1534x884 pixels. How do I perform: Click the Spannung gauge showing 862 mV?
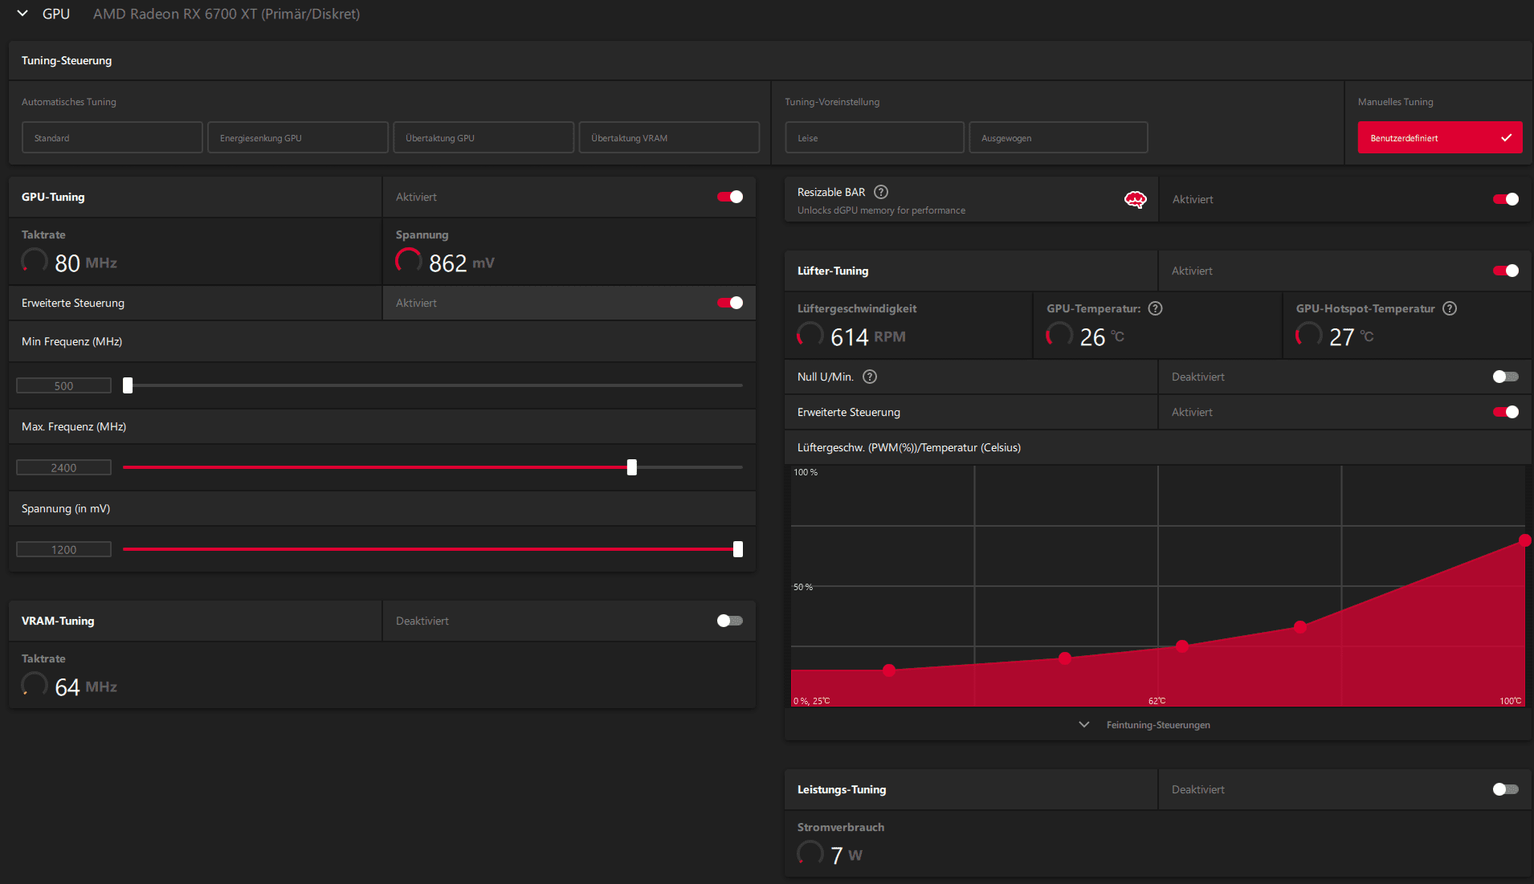pos(409,262)
